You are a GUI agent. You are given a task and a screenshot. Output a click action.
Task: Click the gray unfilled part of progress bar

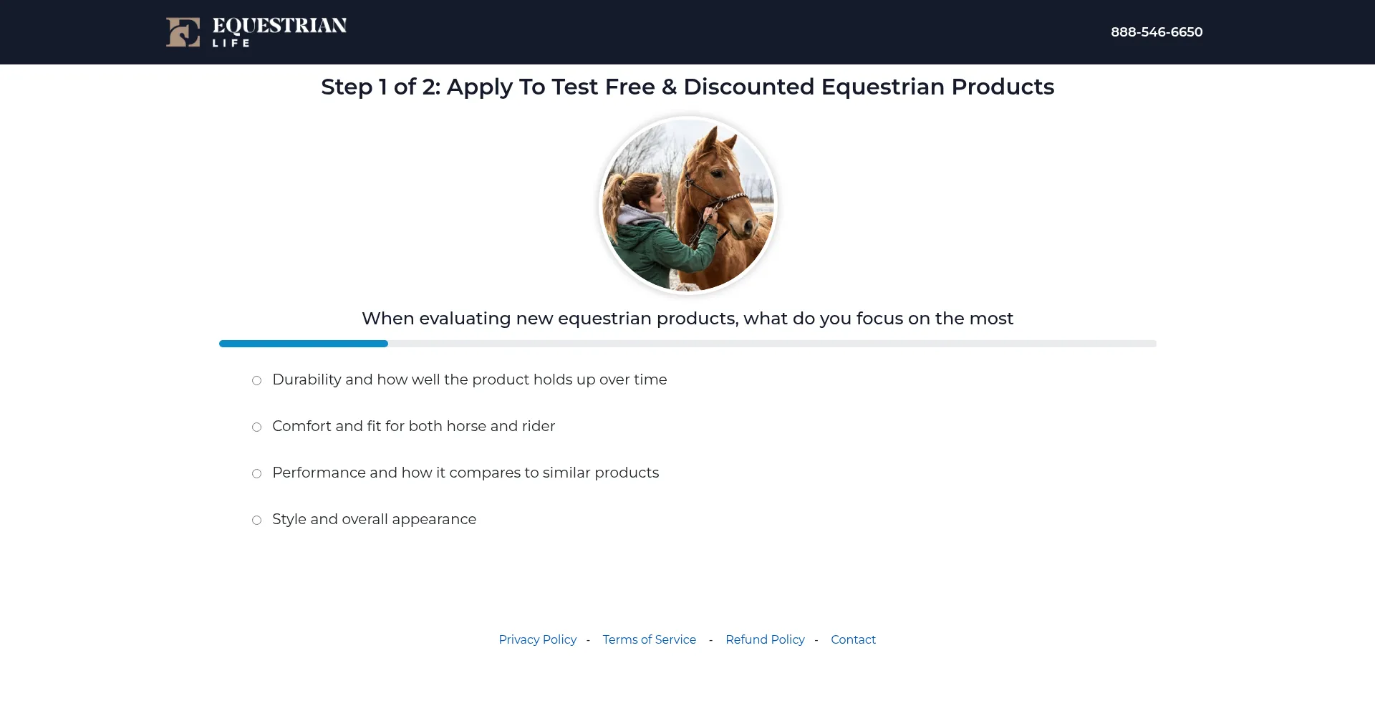click(x=772, y=344)
